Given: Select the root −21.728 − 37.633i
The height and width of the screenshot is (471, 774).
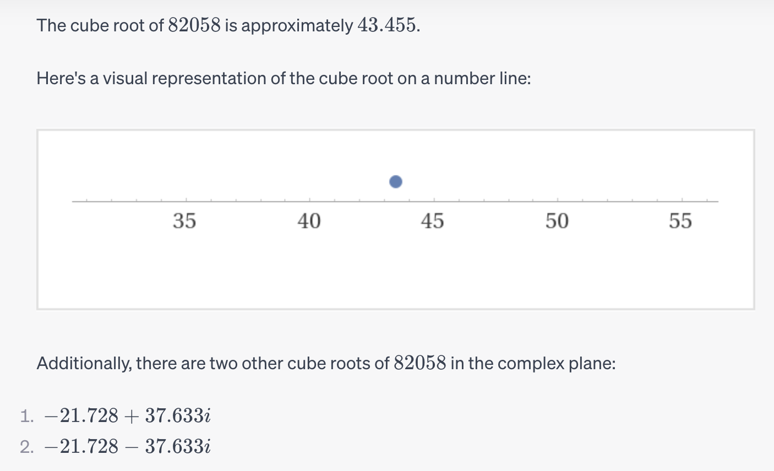Looking at the screenshot, I should [127, 446].
